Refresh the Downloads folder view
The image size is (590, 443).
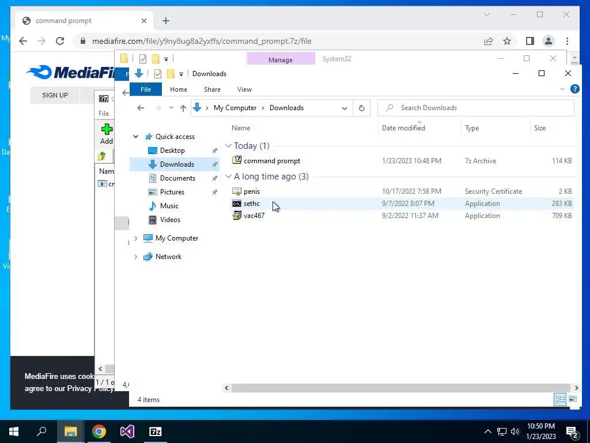(x=362, y=108)
